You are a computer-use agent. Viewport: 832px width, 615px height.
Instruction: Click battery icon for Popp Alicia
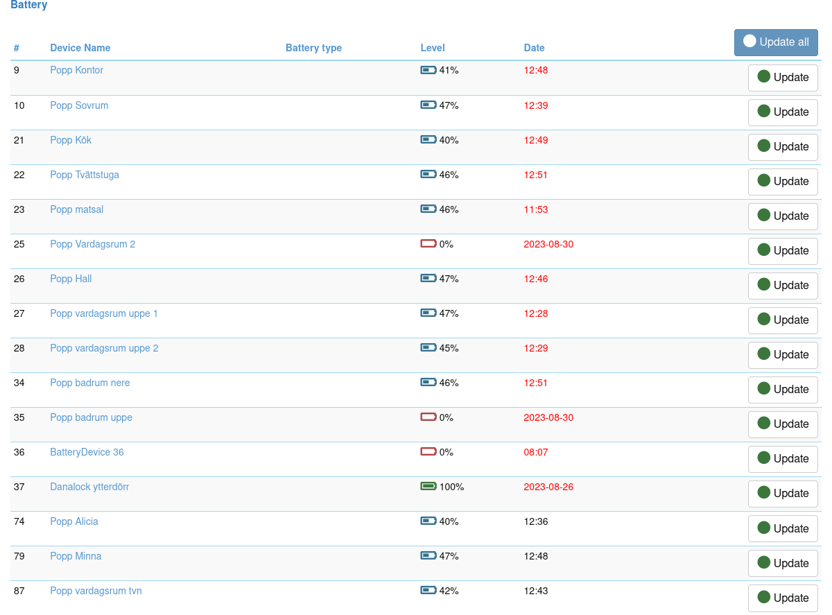point(428,521)
